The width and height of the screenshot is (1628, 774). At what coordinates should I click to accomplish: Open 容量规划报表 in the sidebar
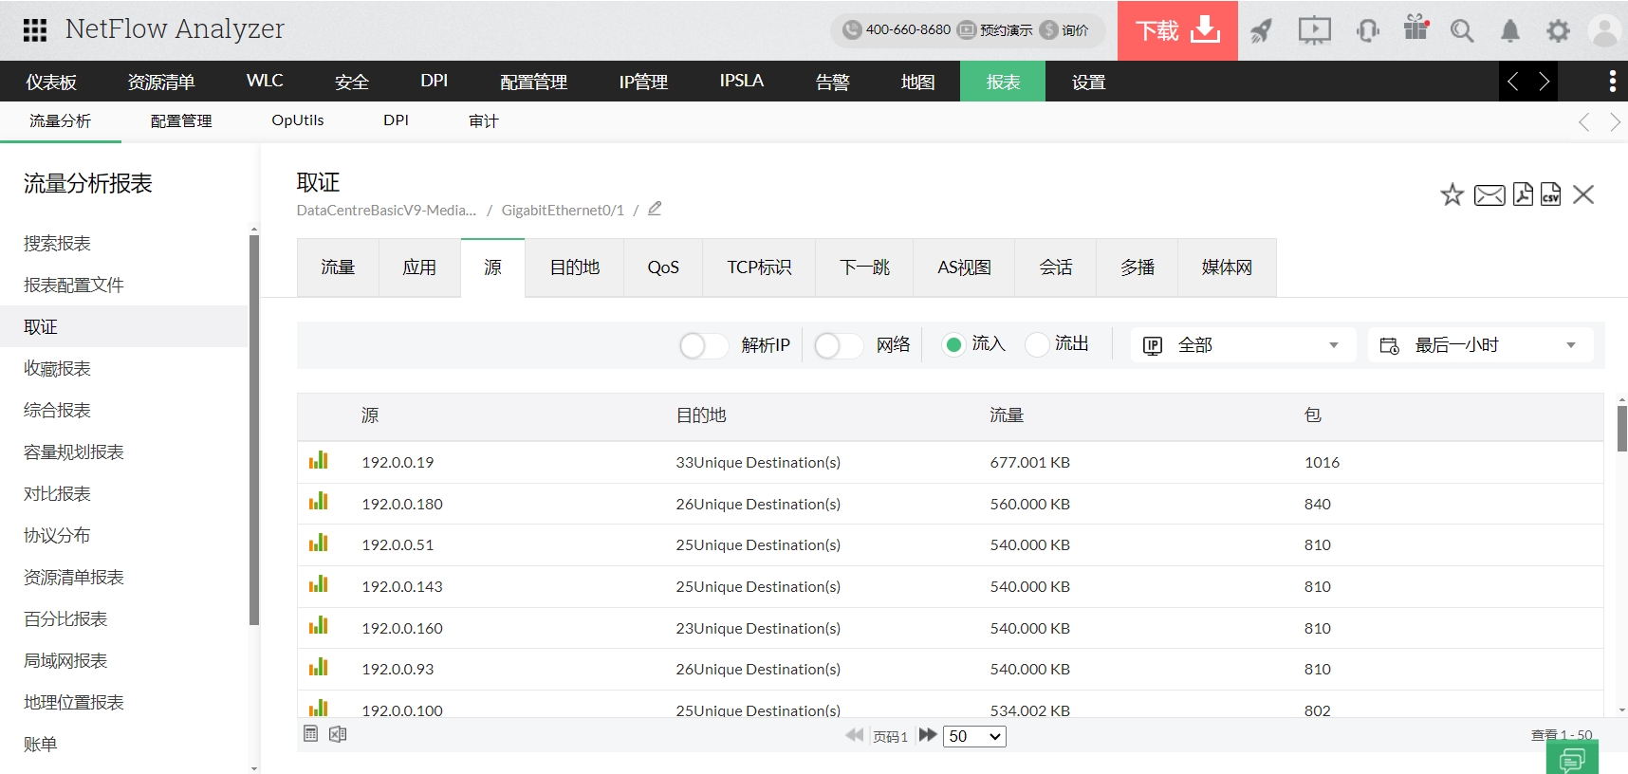coord(74,452)
